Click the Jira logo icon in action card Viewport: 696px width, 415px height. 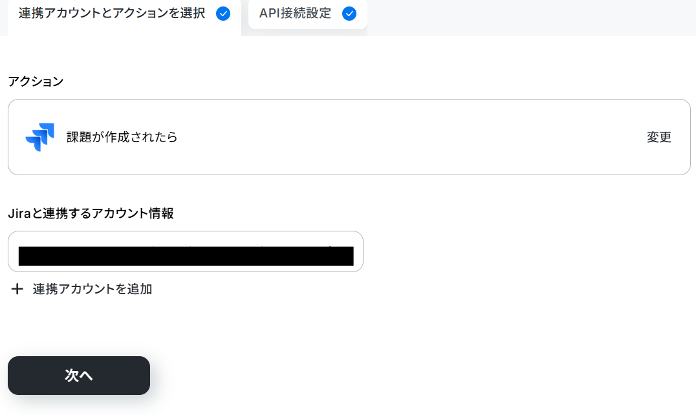pyautogui.click(x=40, y=137)
